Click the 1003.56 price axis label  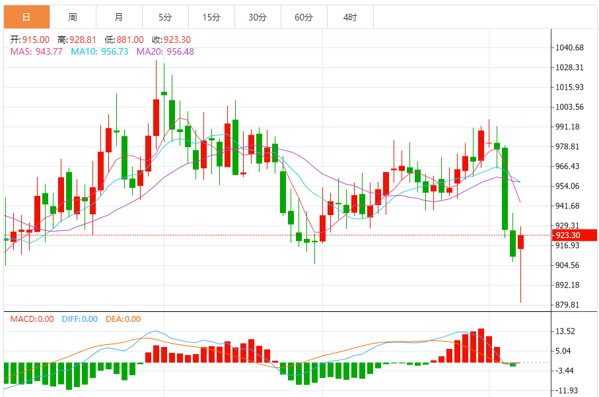click(x=569, y=107)
